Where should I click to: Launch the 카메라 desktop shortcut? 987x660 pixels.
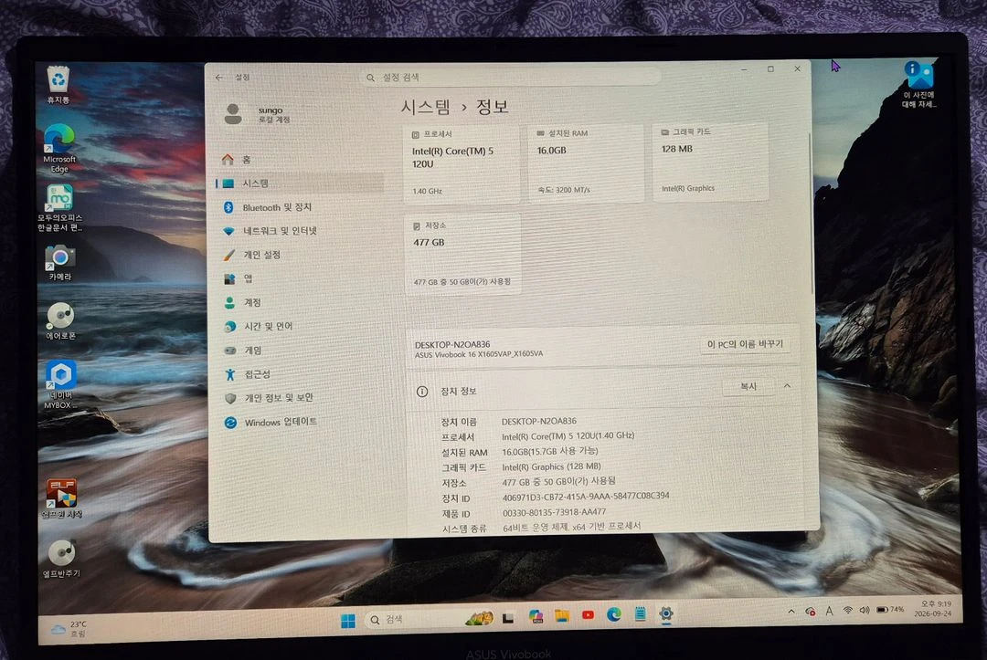point(59,262)
